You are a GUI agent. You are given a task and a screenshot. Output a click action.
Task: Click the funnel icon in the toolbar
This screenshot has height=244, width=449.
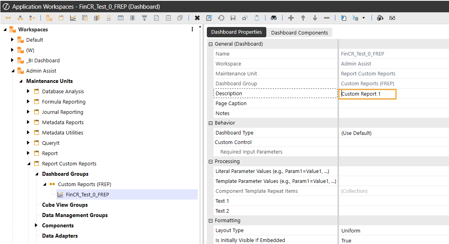tap(145, 18)
